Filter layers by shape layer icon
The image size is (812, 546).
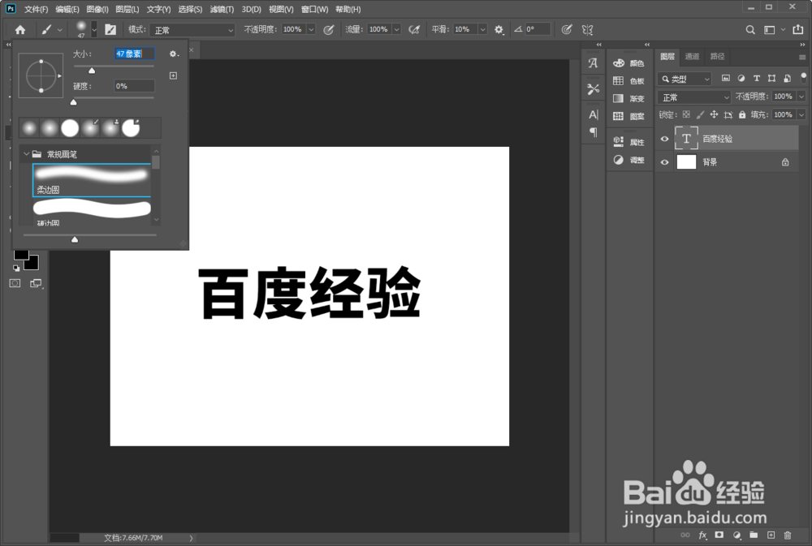[x=771, y=78]
